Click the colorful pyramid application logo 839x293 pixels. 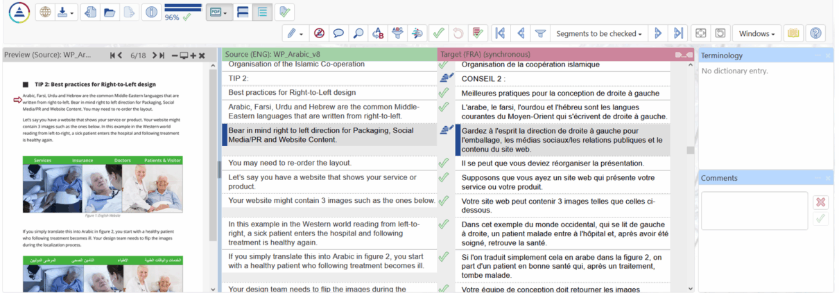[19, 12]
